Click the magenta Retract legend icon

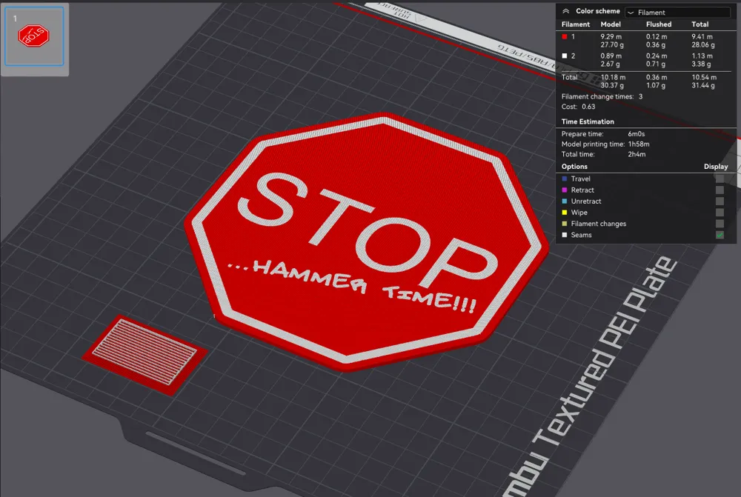tap(564, 190)
